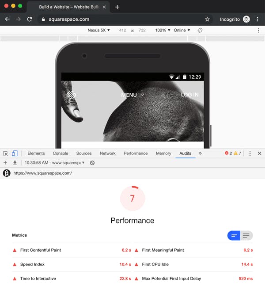Click the rotate device orientation icon

[x=200, y=31]
